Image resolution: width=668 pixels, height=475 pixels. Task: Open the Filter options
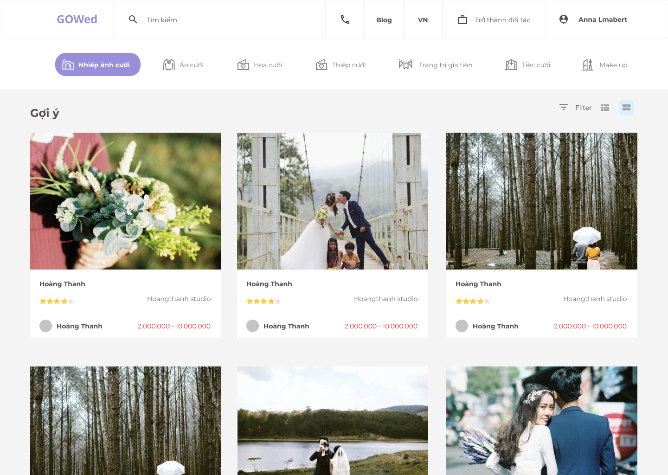pyautogui.click(x=583, y=108)
